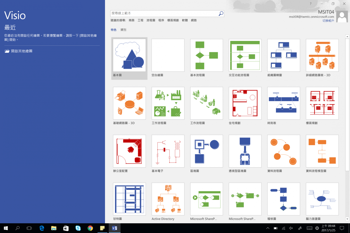Open 3D 工作流程圖 template with people figures
The height and width of the screenshot is (233, 350).
[x=206, y=103]
